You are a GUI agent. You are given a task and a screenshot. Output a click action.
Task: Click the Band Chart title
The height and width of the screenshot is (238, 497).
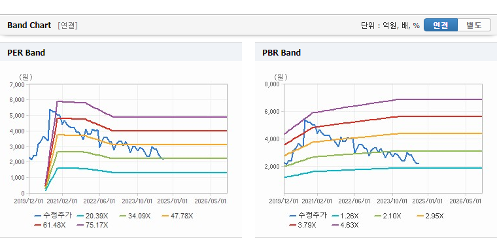[x=29, y=25]
